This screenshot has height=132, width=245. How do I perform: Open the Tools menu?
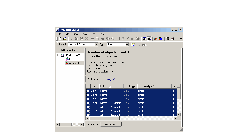coord(84,34)
